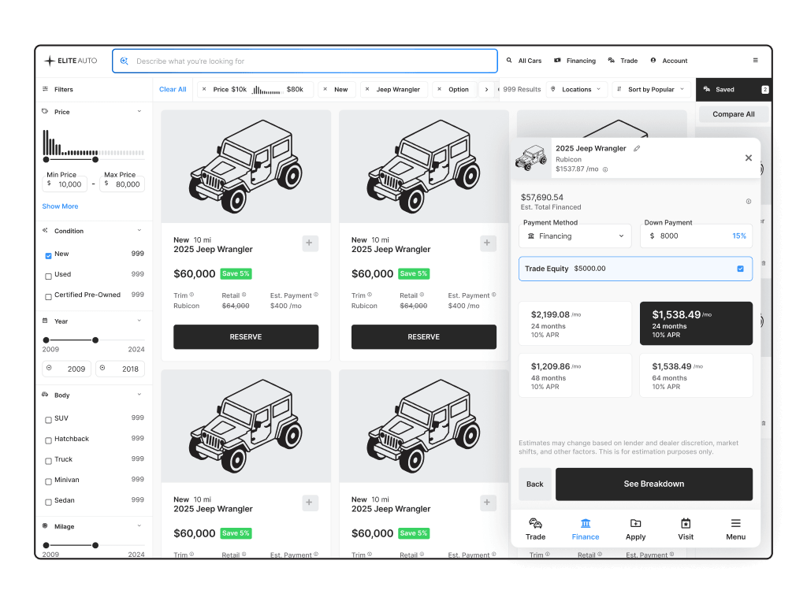Uncheck the New condition checkbox

(x=49, y=255)
